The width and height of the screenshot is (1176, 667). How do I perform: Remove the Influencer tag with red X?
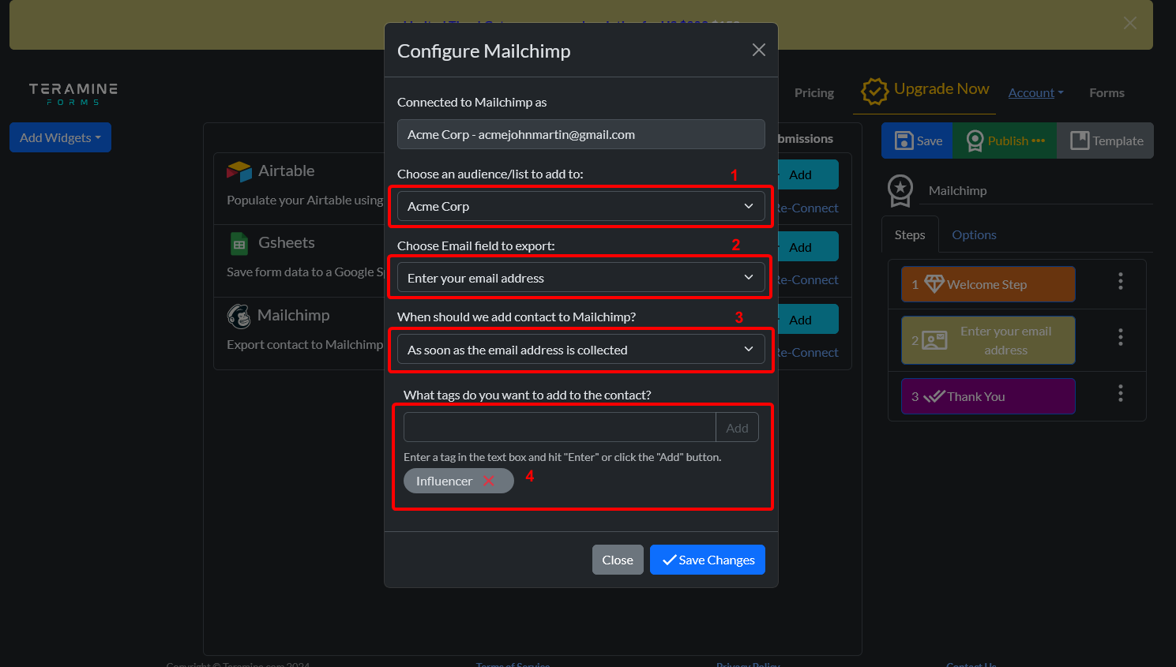click(x=489, y=481)
